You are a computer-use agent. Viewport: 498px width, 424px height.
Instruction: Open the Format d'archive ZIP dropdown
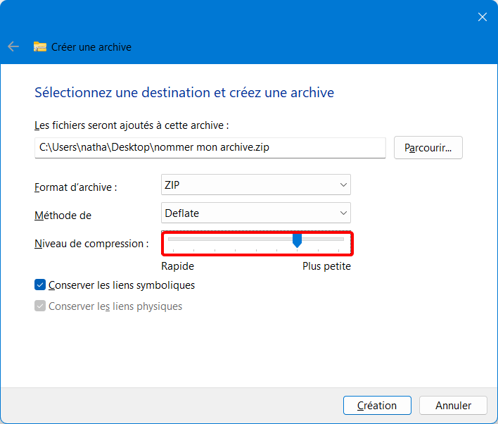point(255,185)
